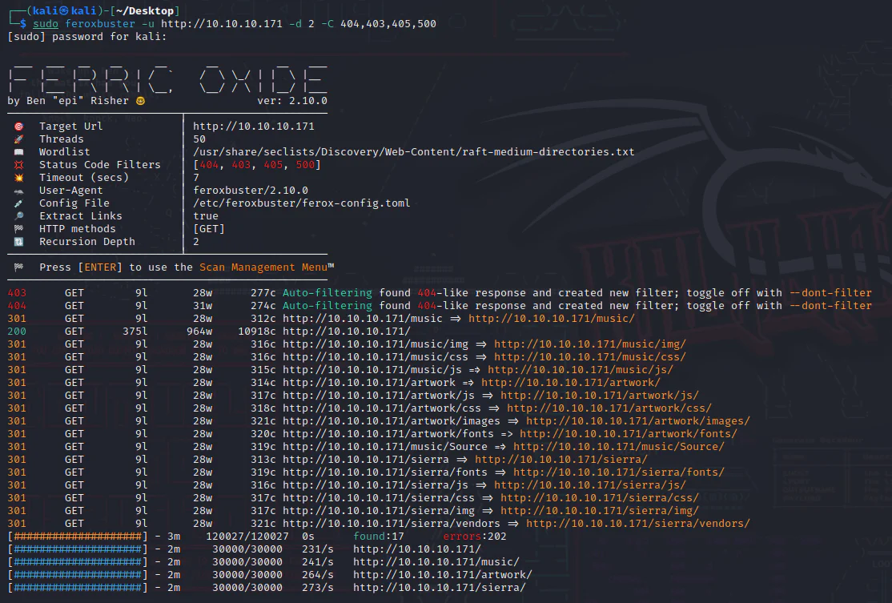
Task: Click the progress bar for http://10.10.10.171/artwork/ scan
Action: (78, 574)
